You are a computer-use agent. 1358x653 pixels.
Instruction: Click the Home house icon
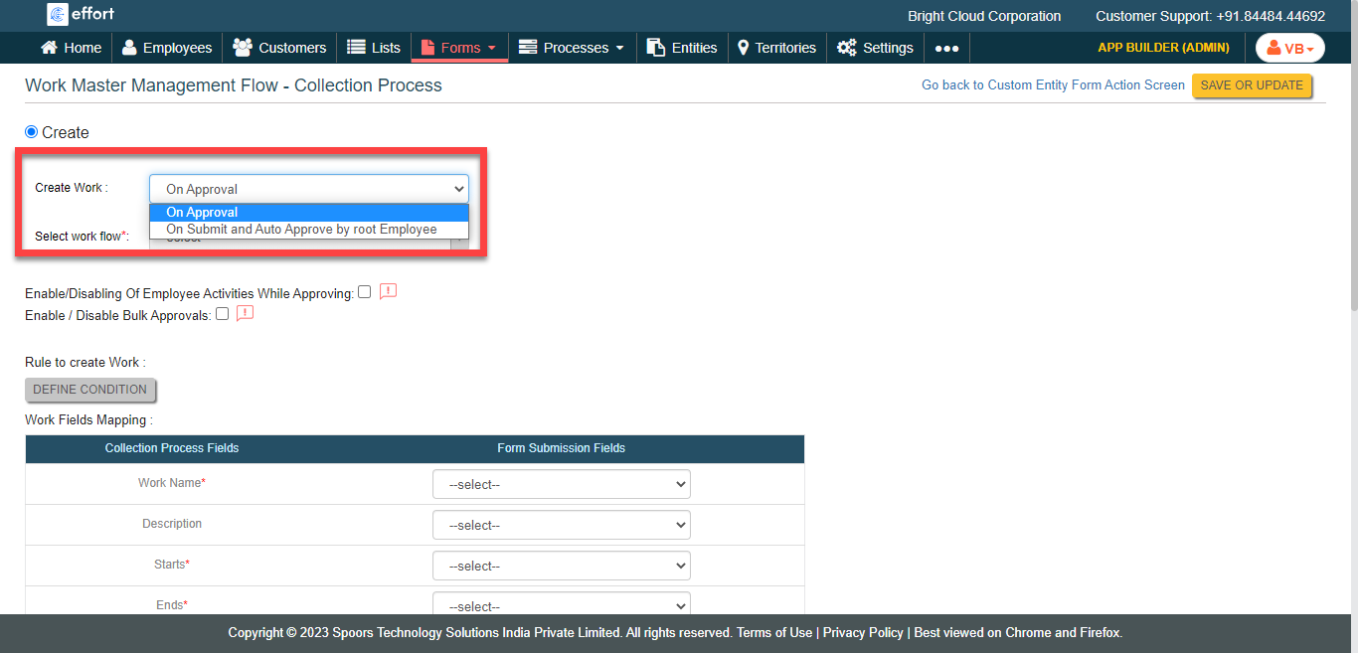(x=49, y=48)
